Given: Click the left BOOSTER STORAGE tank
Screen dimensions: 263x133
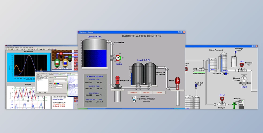Looking at the screenshot, I should [138, 74].
